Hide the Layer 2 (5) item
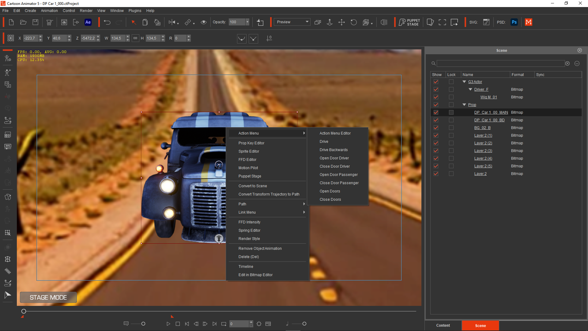This screenshot has height=331, width=588. point(436,166)
